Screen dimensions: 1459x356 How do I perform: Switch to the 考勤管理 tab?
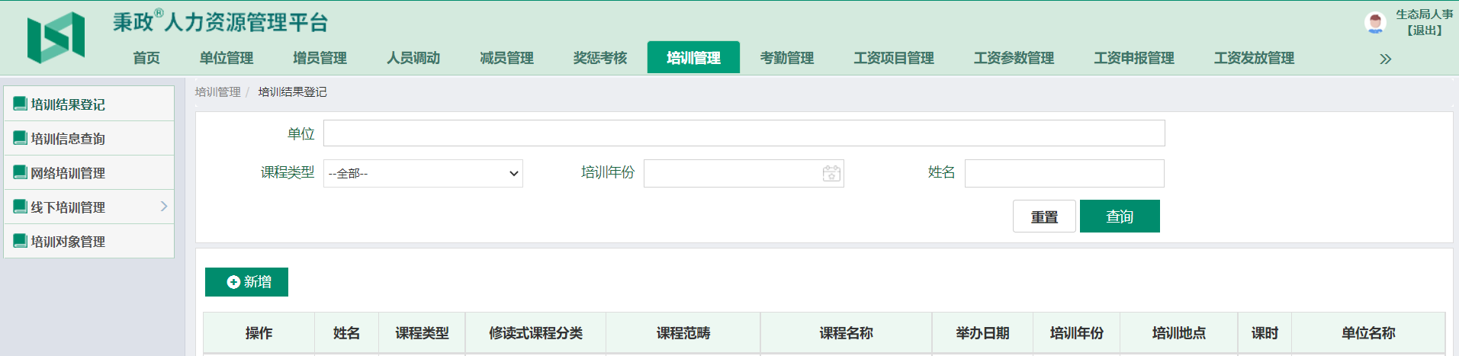tap(786, 58)
